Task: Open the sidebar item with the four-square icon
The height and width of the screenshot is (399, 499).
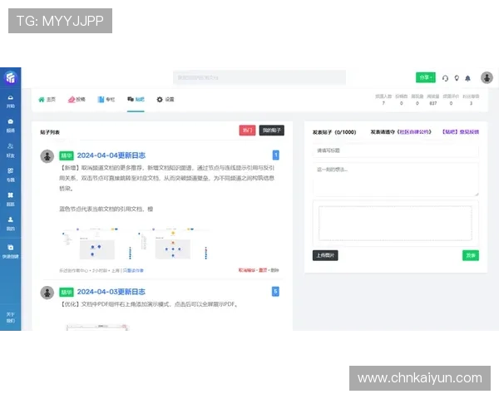Action: 11,199
